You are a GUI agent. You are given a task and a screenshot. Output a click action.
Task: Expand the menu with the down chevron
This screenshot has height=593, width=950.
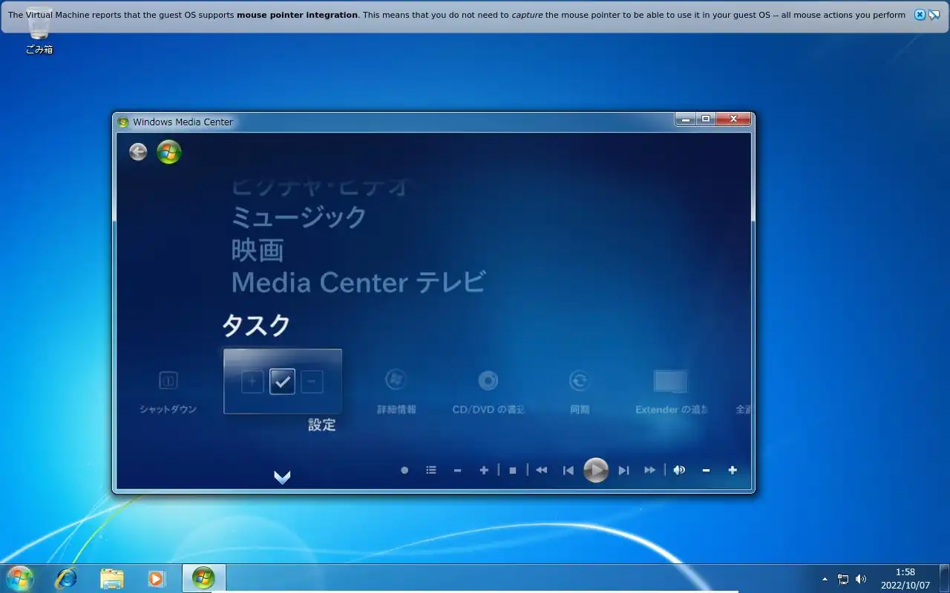[282, 477]
